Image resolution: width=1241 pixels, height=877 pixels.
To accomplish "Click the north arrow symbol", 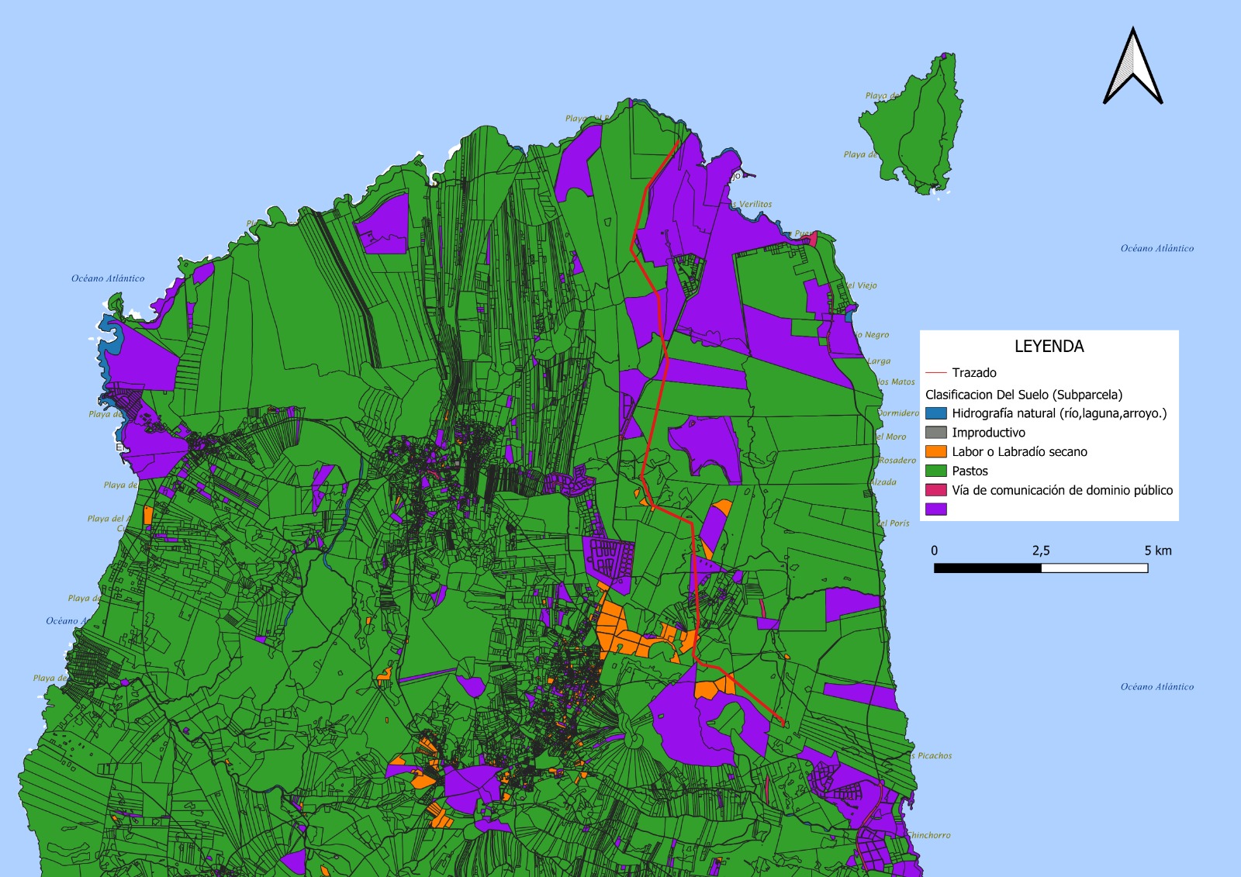I will point(1132,67).
